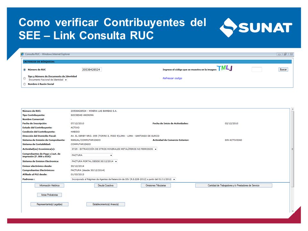This screenshot has width=308, height=231.
Task: Select Nombre ó Razón Social radio button
Action: 25,84
